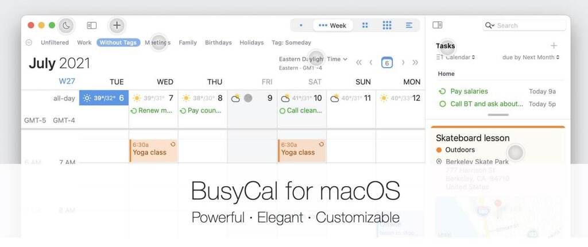Viewport: 588px width, 247px height.
Task: Open the Call BT and ask about task
Action: pos(487,104)
